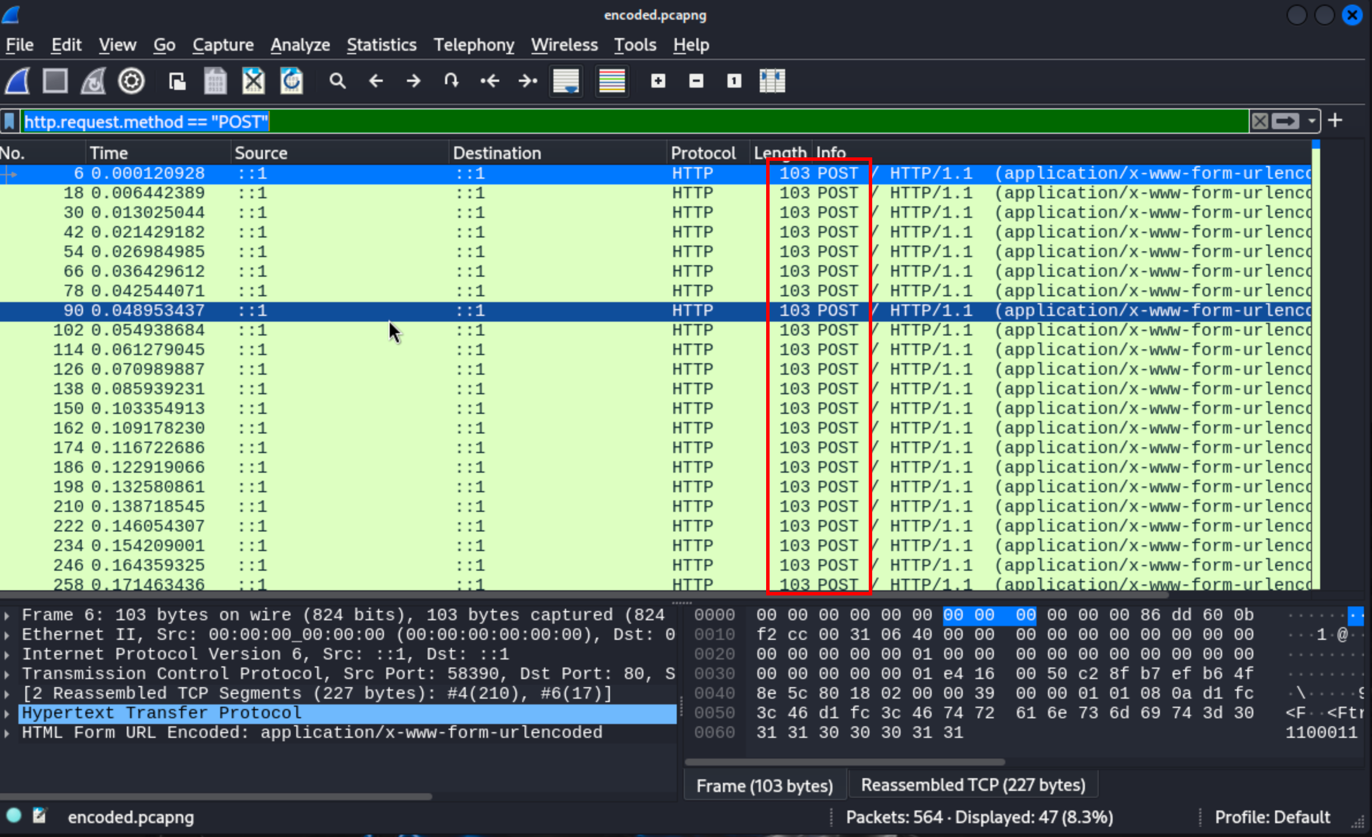This screenshot has width=1372, height=837.
Task: Sort by the Destination column header
Action: pos(558,153)
